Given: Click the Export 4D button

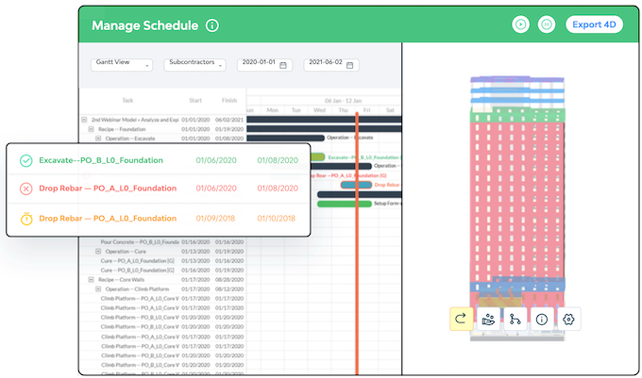Looking at the screenshot, I should (x=594, y=25).
